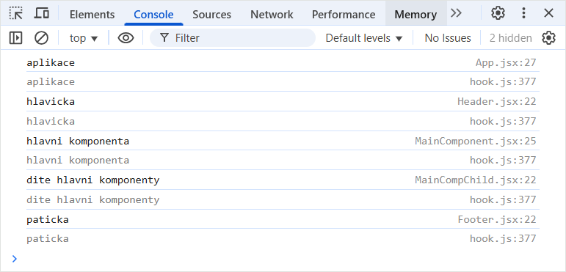Image resolution: width=566 pixels, height=272 pixels.
Task: Toggle the device toolbar icon
Action: tap(42, 13)
